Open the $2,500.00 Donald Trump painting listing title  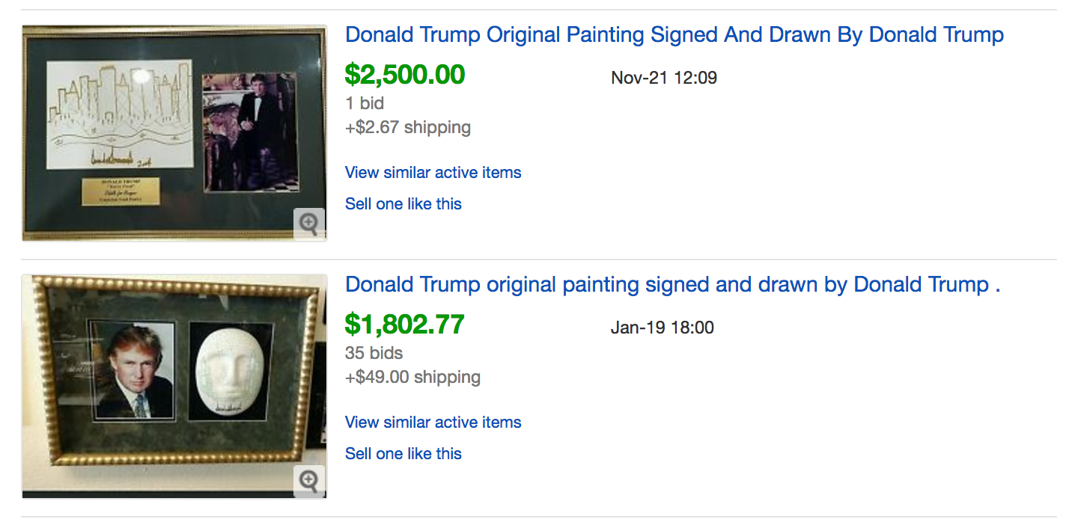click(674, 34)
